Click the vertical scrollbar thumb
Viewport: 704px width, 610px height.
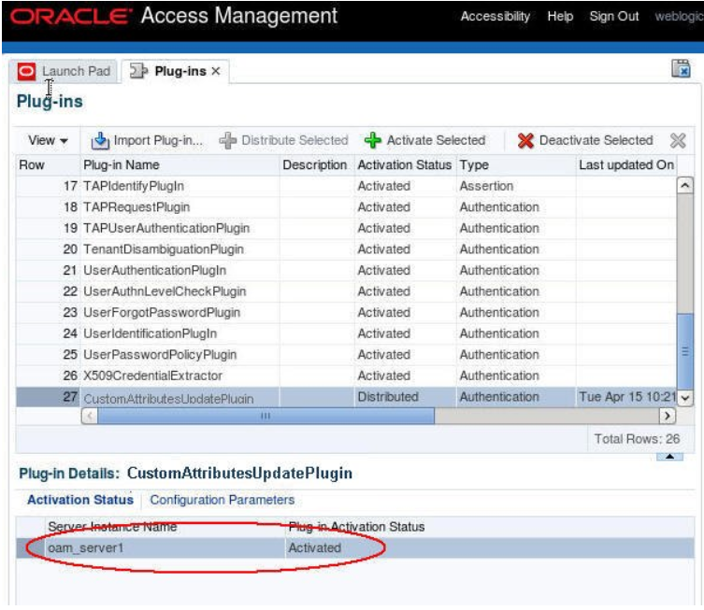pos(684,351)
